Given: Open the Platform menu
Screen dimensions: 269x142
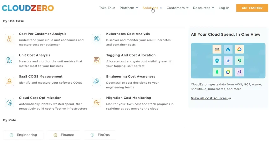Looking at the screenshot, I should tap(127, 8).
